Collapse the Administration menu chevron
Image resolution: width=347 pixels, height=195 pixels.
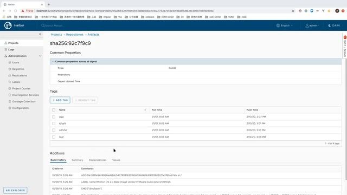pyautogui.click(x=40, y=56)
